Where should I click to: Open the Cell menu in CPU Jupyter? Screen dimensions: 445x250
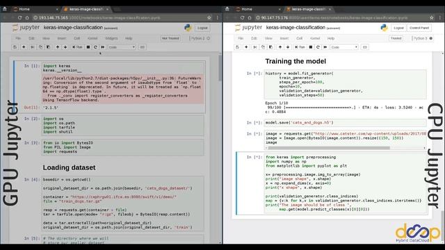(x=300, y=38)
